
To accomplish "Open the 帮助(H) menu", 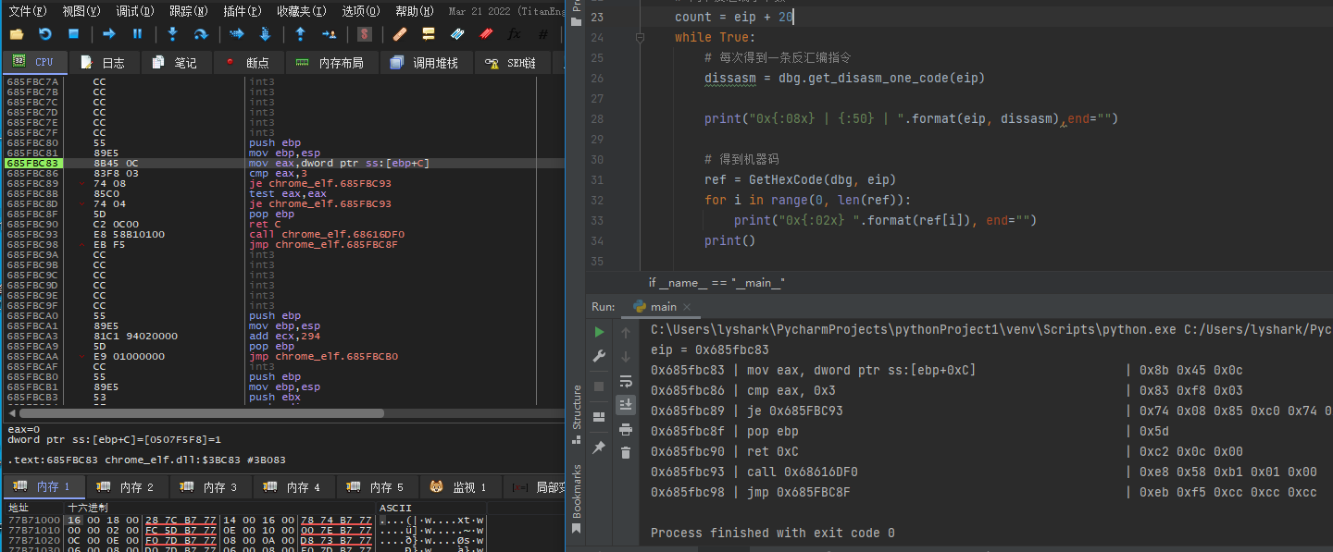I will pyautogui.click(x=416, y=11).
